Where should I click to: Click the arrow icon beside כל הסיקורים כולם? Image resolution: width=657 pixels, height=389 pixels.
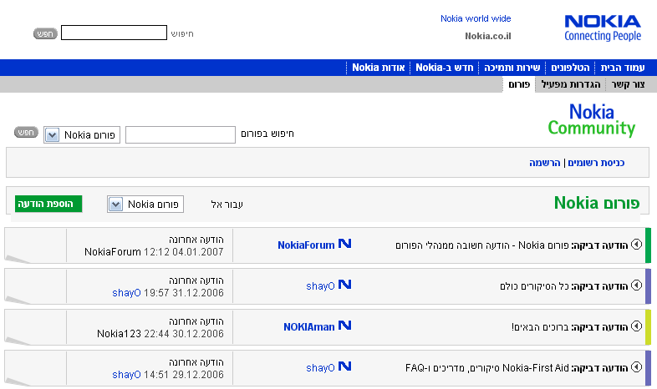tap(636, 285)
